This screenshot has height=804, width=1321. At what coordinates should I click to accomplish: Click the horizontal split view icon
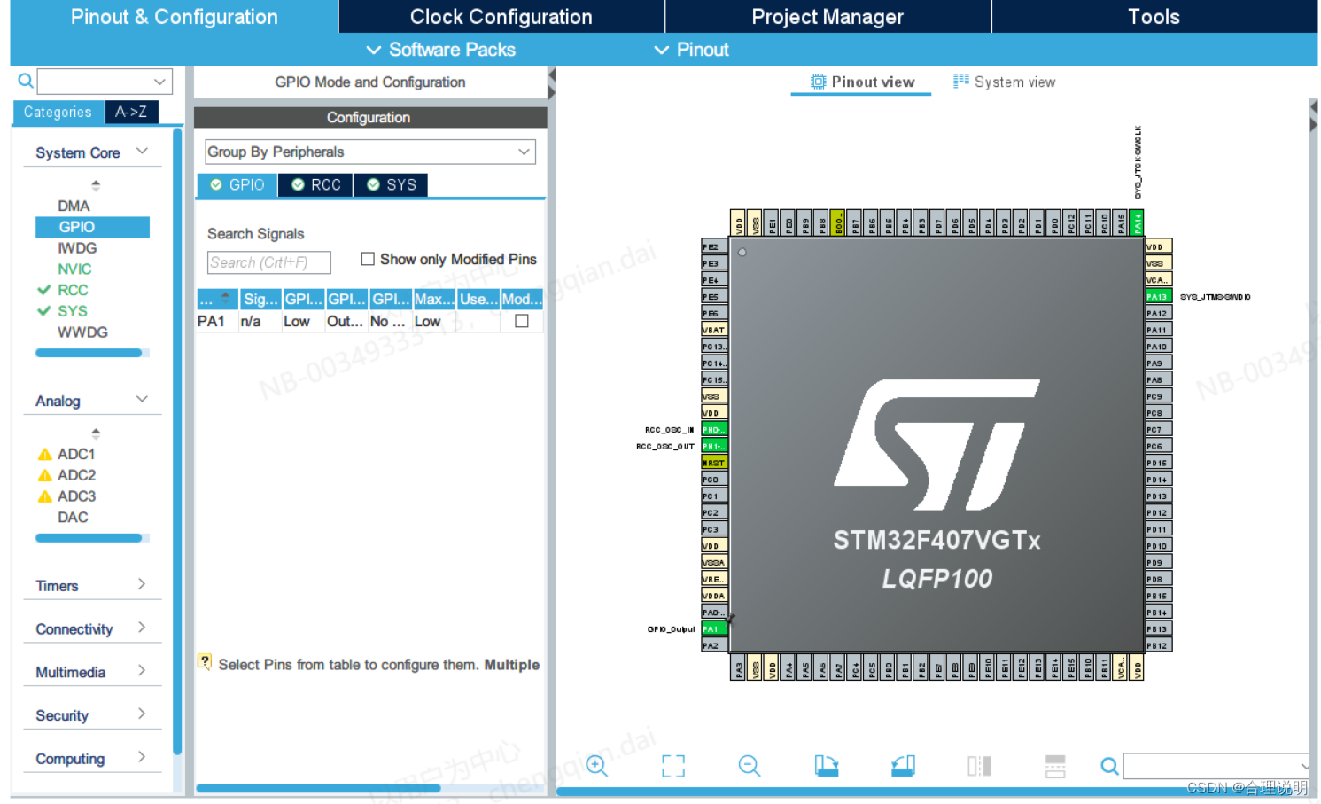click(1055, 766)
